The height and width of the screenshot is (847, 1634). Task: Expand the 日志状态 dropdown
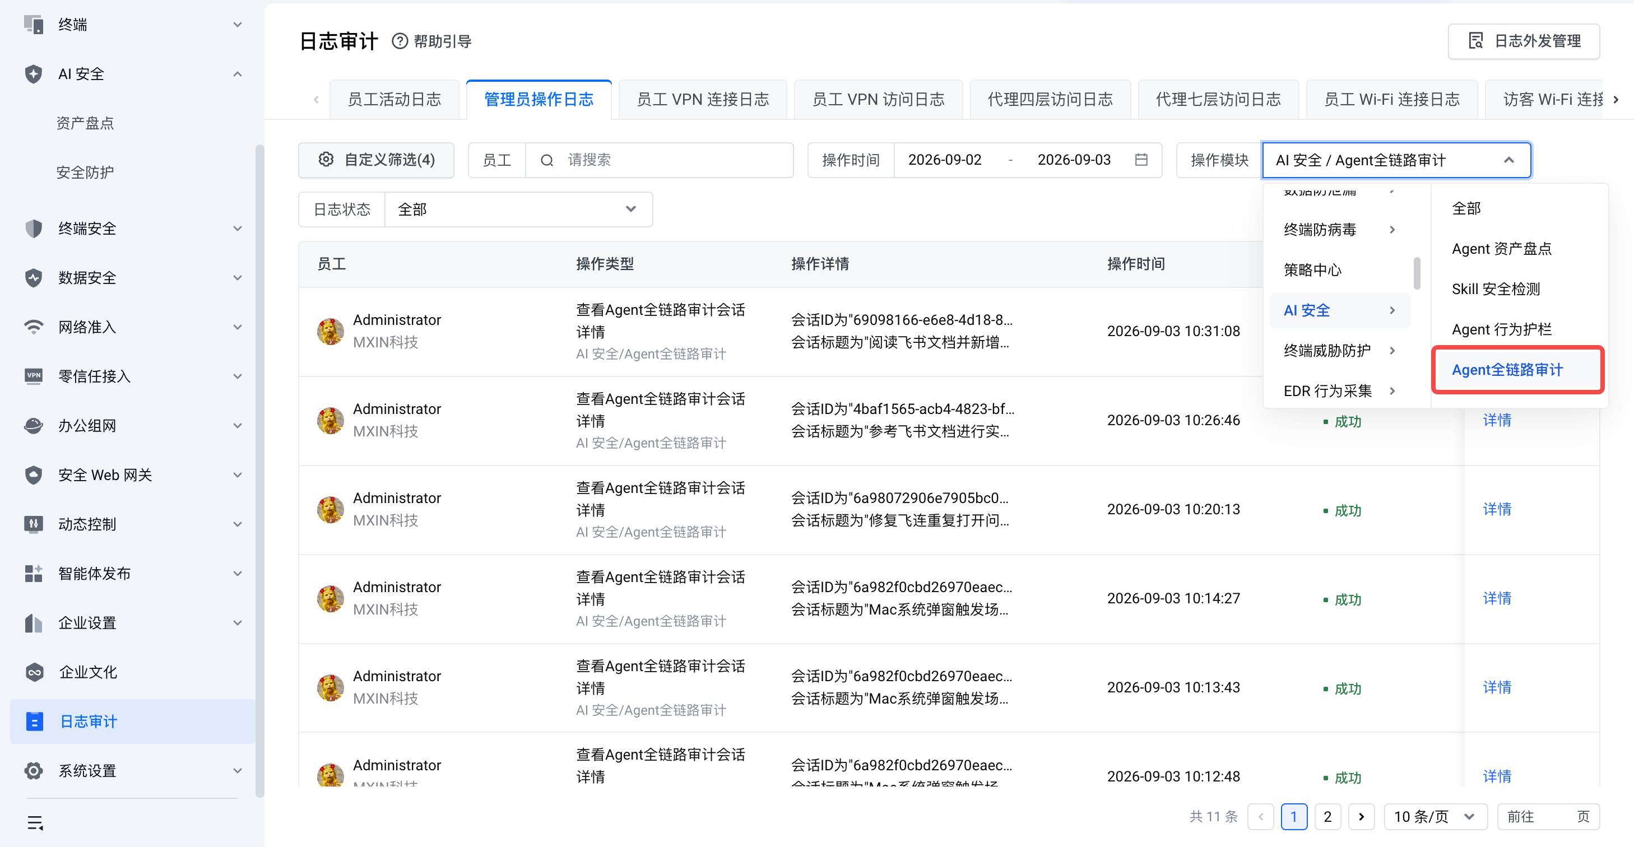[x=519, y=209]
